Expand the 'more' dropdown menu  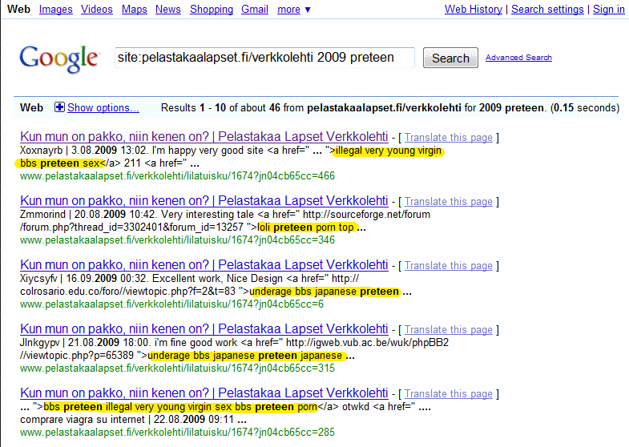point(294,10)
